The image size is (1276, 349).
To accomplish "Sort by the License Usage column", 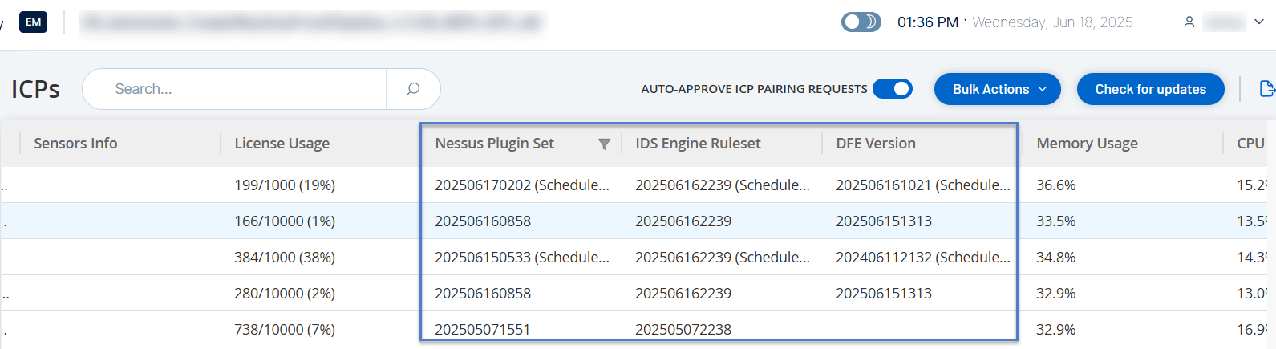I will coord(282,144).
